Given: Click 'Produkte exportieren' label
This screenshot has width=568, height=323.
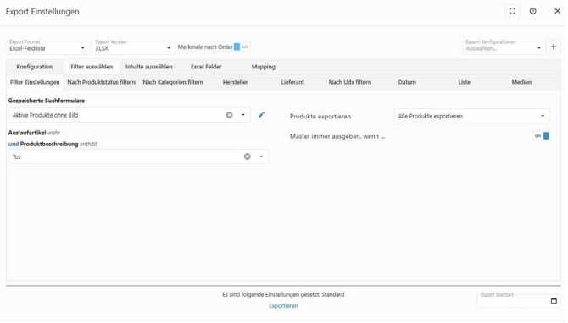Looking at the screenshot, I should pos(321,117).
